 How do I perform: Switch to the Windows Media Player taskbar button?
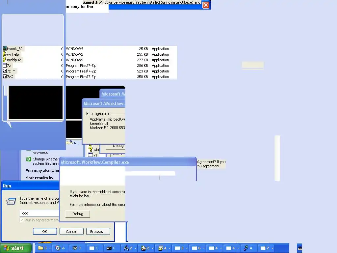[61, 248]
